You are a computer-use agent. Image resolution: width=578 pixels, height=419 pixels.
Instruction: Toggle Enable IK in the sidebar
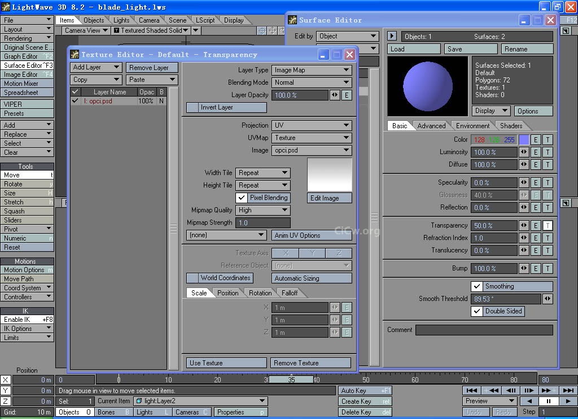pyautogui.click(x=27, y=320)
